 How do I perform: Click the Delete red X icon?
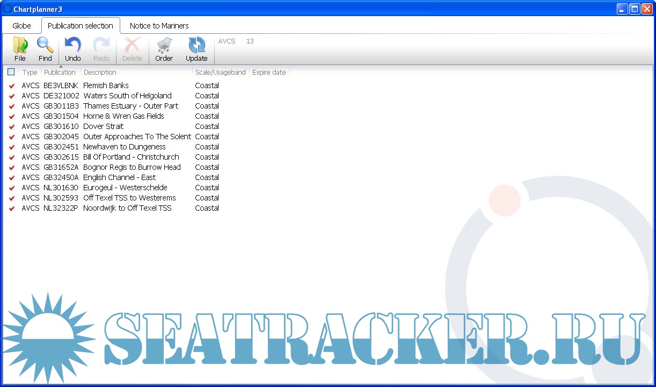tap(132, 46)
